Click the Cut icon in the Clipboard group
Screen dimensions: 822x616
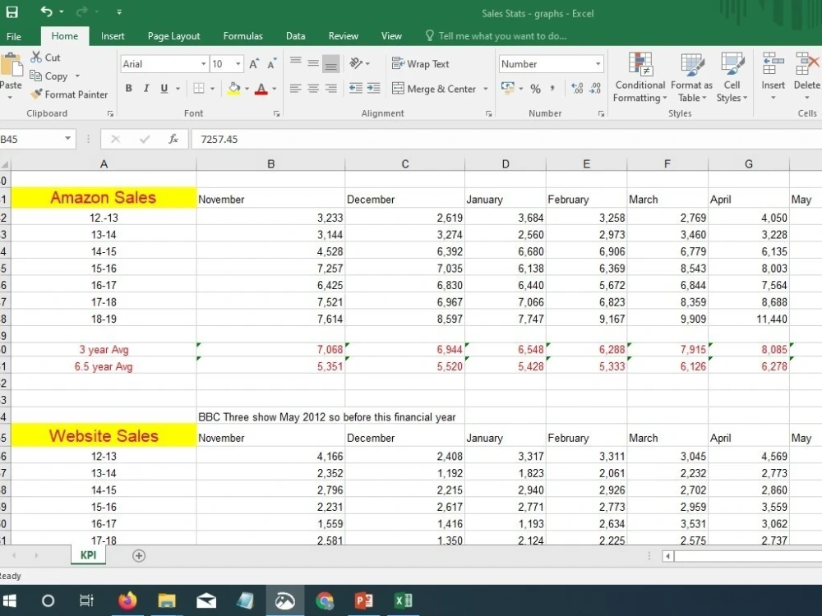tap(36, 57)
